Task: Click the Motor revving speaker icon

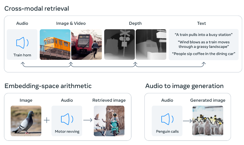Action: point(67,119)
